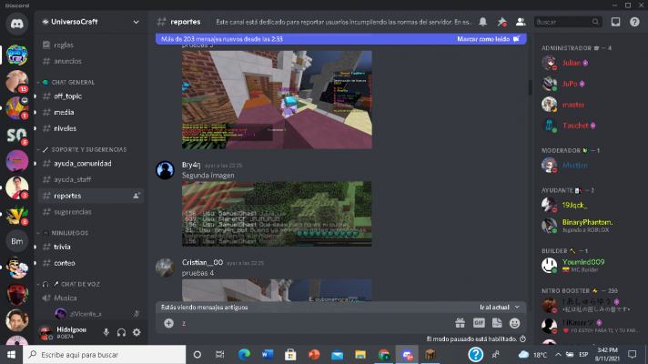Open the anuncios channel
Screen dimensions: 648x364
tap(91, 61)
